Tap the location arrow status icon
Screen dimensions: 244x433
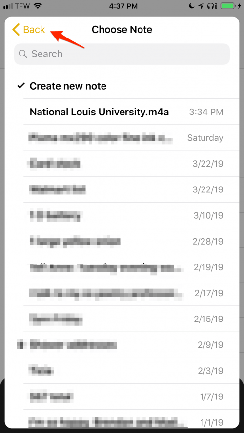[201, 6]
